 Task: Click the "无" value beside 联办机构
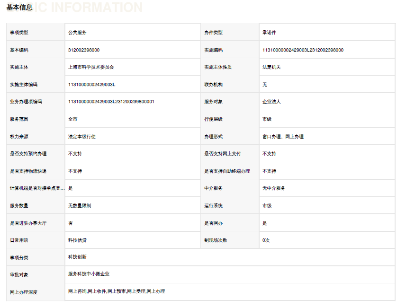pos(265,85)
